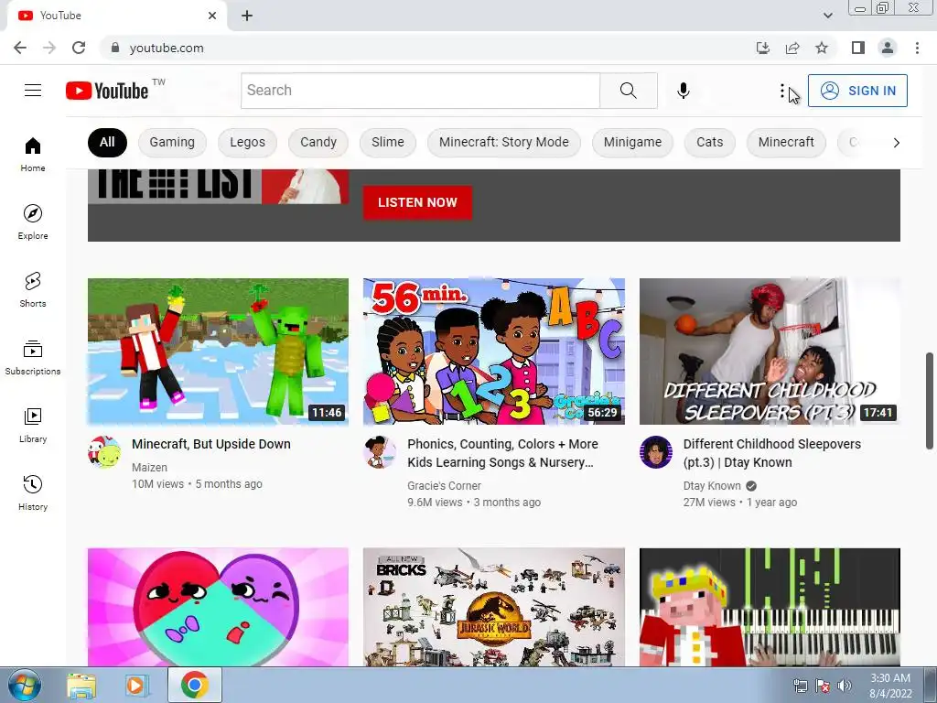Show more filter chips with right arrow

click(896, 142)
